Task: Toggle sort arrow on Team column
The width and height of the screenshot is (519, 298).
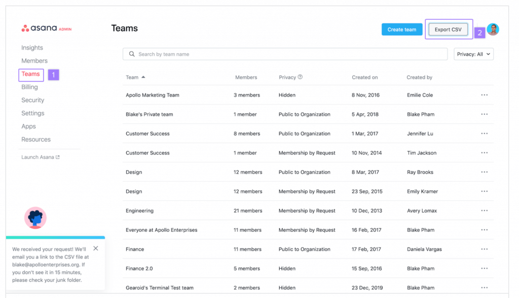Action: [x=143, y=77]
